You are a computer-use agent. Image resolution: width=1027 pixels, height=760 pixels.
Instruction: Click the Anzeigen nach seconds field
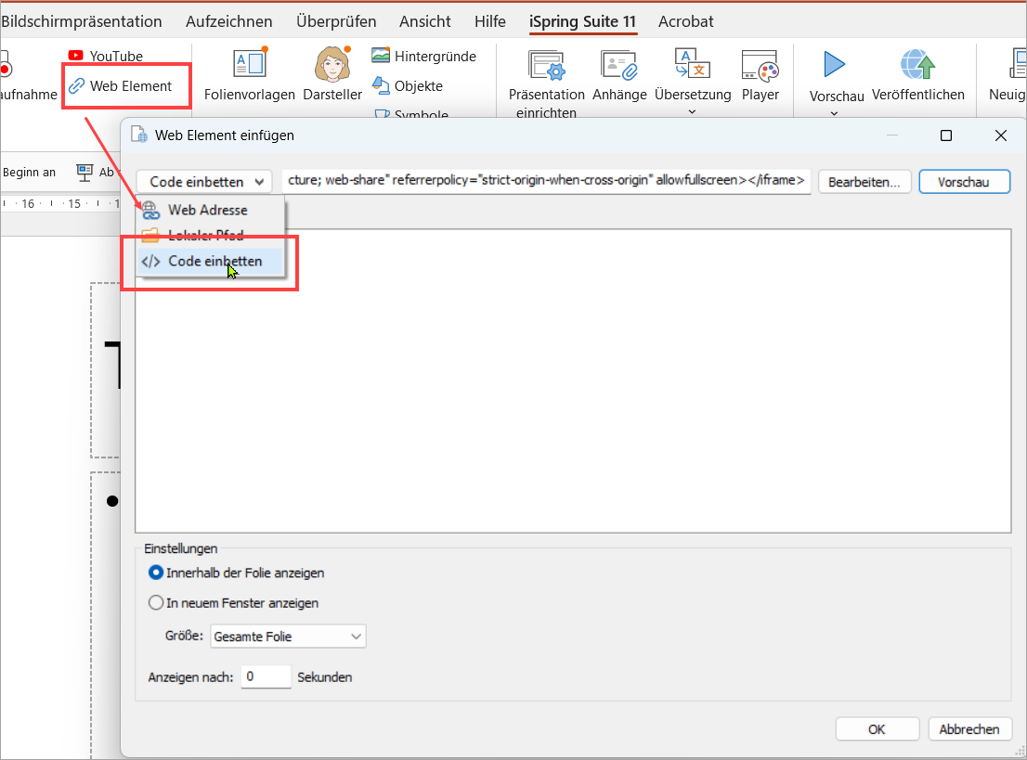click(266, 677)
